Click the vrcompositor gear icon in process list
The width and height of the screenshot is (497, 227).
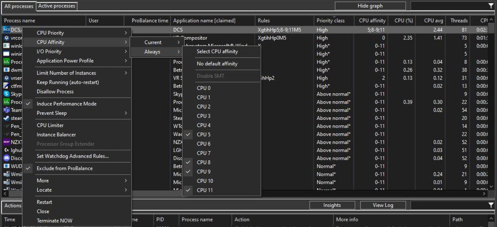(x=6, y=38)
